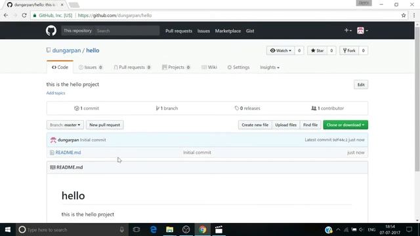The height and width of the screenshot is (236, 420).
Task: Click the README.md file icon in list
Action: point(52,153)
